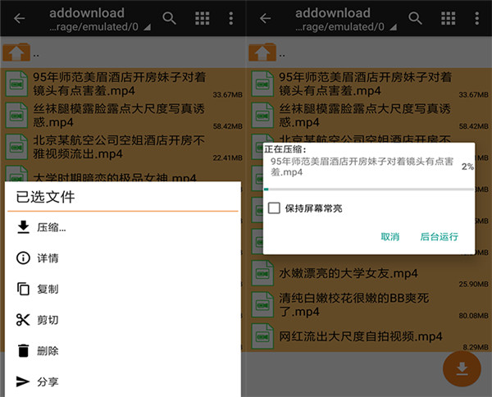
Task: Tap the 分享 share arrow icon
Action: point(23,381)
